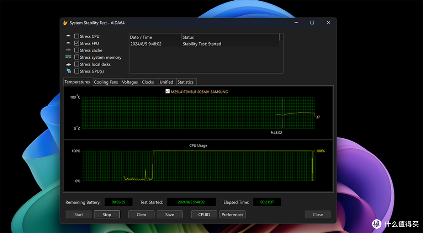The width and height of the screenshot is (423, 233).
Task: Open the CPUID panel
Action: coord(204,215)
